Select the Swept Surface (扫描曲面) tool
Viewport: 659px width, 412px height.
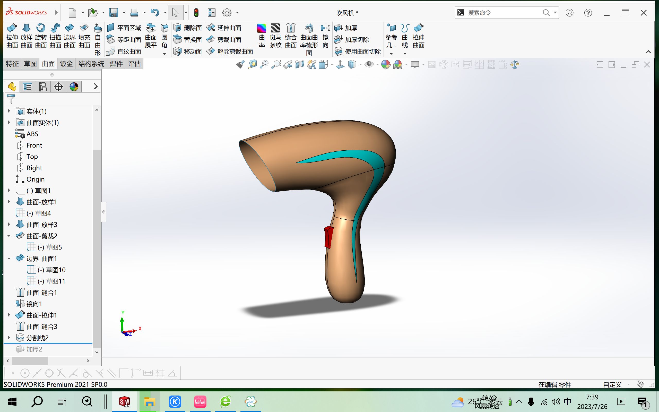tap(55, 36)
